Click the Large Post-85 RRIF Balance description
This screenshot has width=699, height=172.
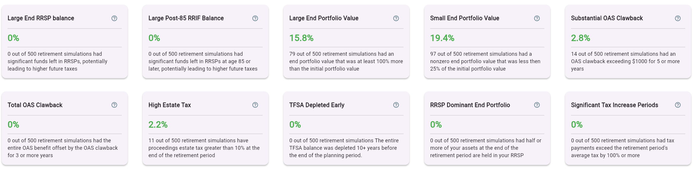(x=203, y=61)
